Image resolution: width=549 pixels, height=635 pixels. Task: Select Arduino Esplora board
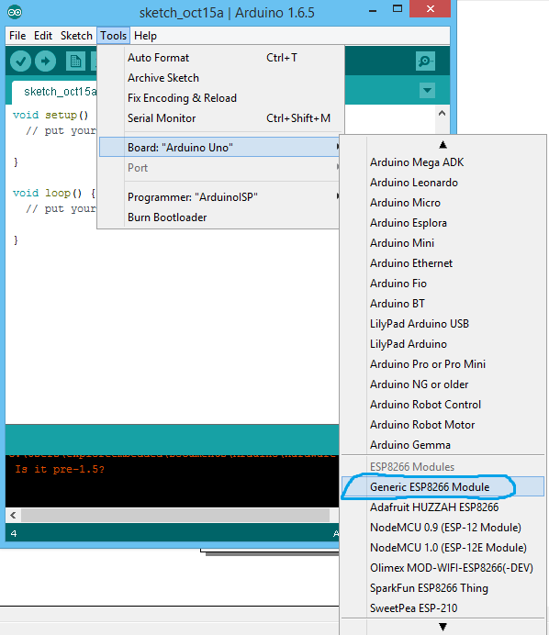click(443, 223)
